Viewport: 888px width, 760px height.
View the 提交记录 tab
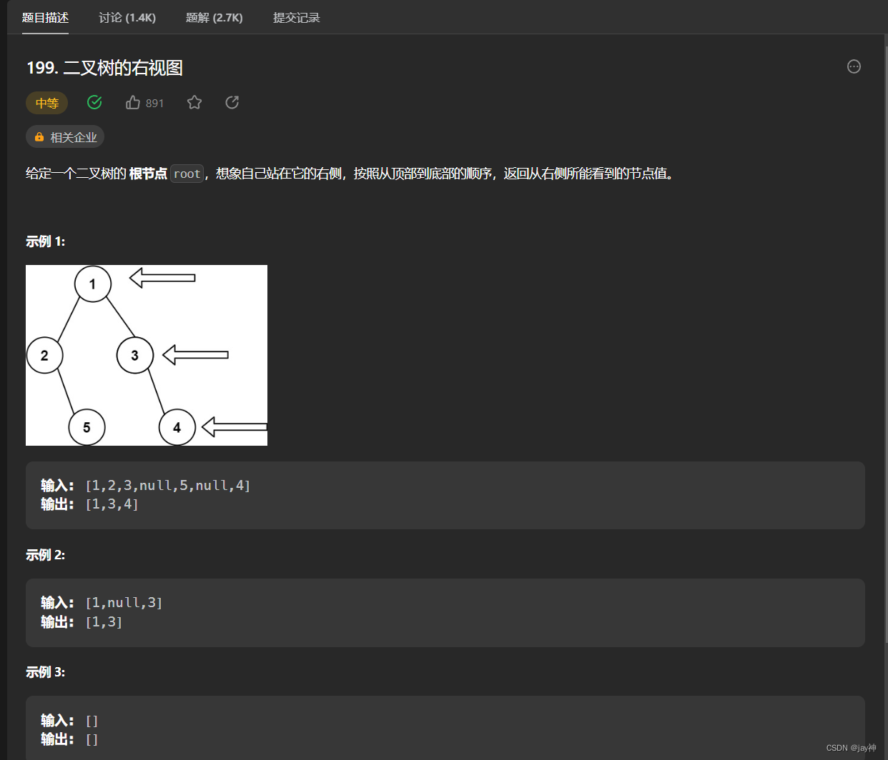coord(296,18)
